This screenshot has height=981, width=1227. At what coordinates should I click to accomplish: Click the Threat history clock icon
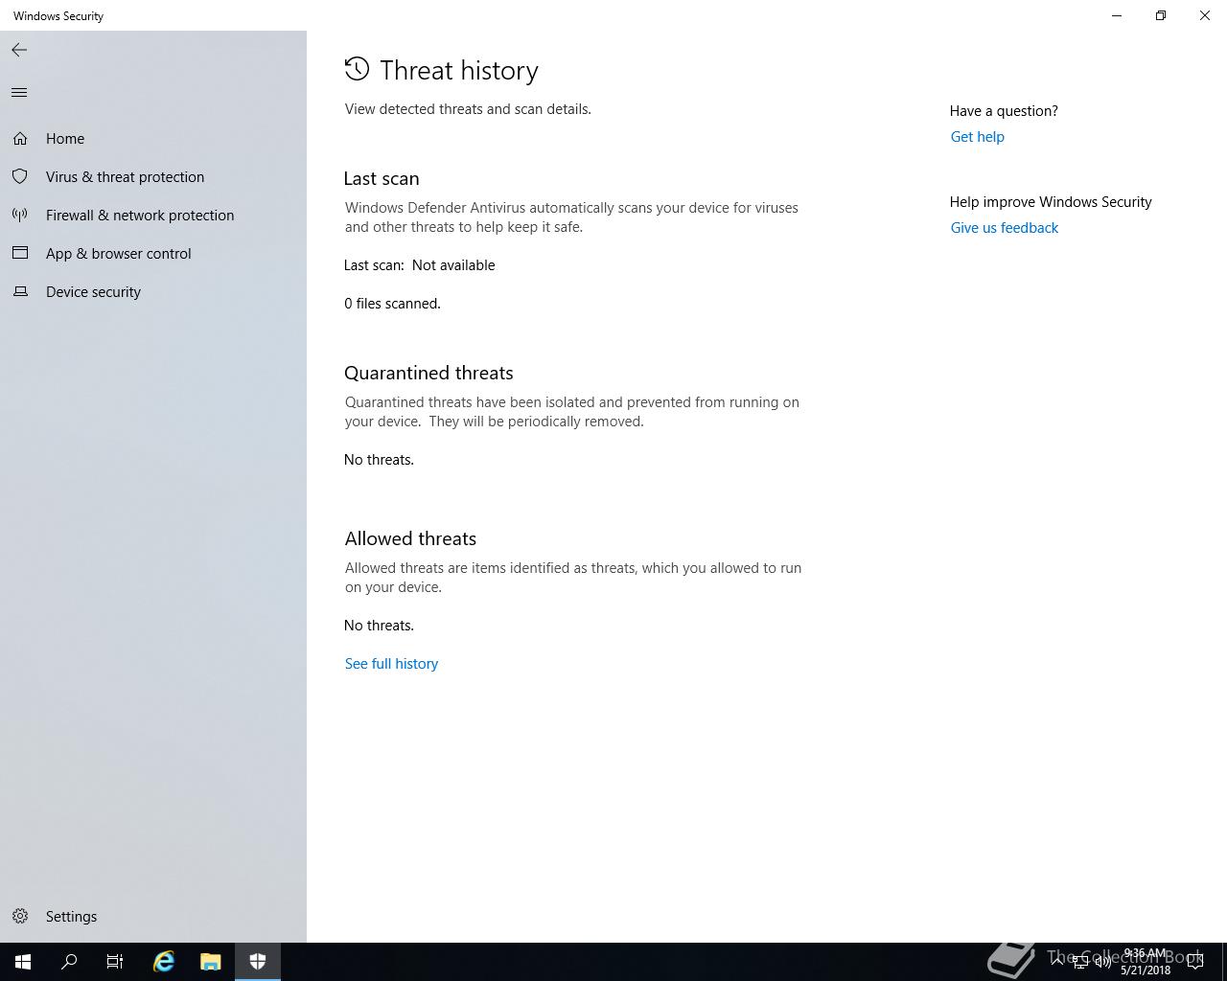pyautogui.click(x=357, y=69)
